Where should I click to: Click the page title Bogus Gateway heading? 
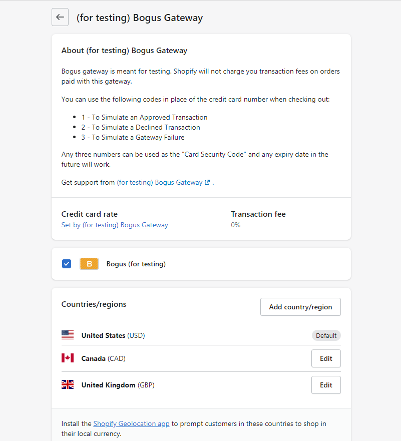pos(140,18)
